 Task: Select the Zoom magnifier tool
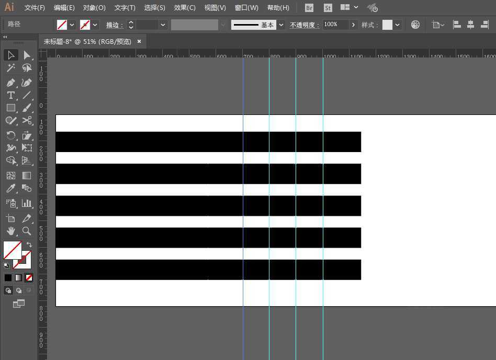tap(27, 231)
